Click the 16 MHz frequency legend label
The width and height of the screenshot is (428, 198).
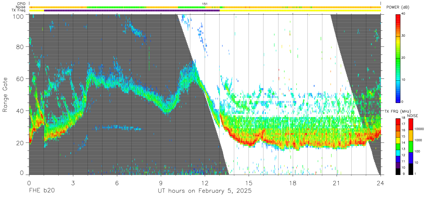click(404, 131)
